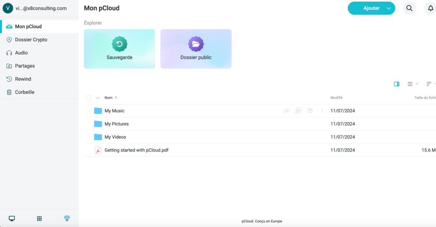Invite to folder icon on My Music
The image size is (436, 227).
pyautogui.click(x=298, y=111)
